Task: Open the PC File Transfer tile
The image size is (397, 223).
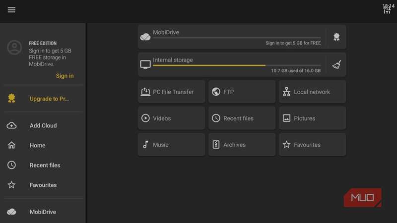Action: (171, 92)
